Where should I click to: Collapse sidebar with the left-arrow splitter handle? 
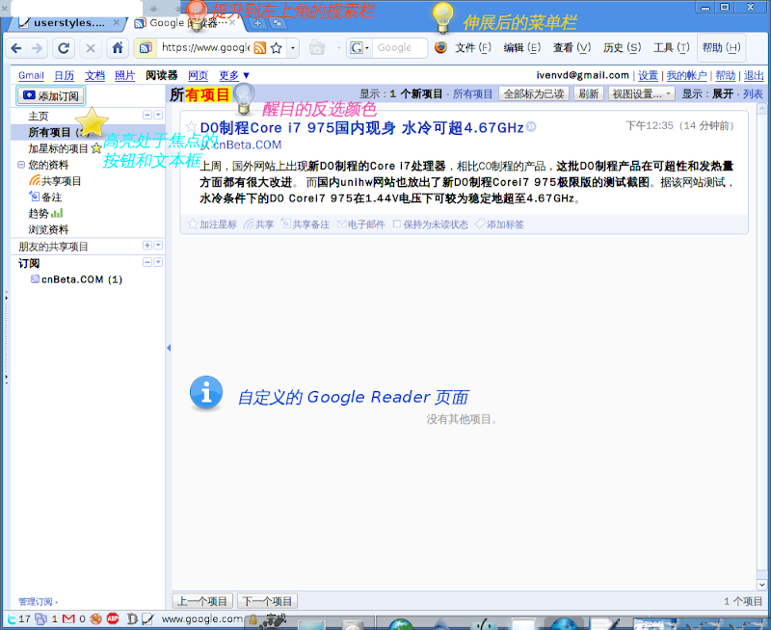click(169, 348)
